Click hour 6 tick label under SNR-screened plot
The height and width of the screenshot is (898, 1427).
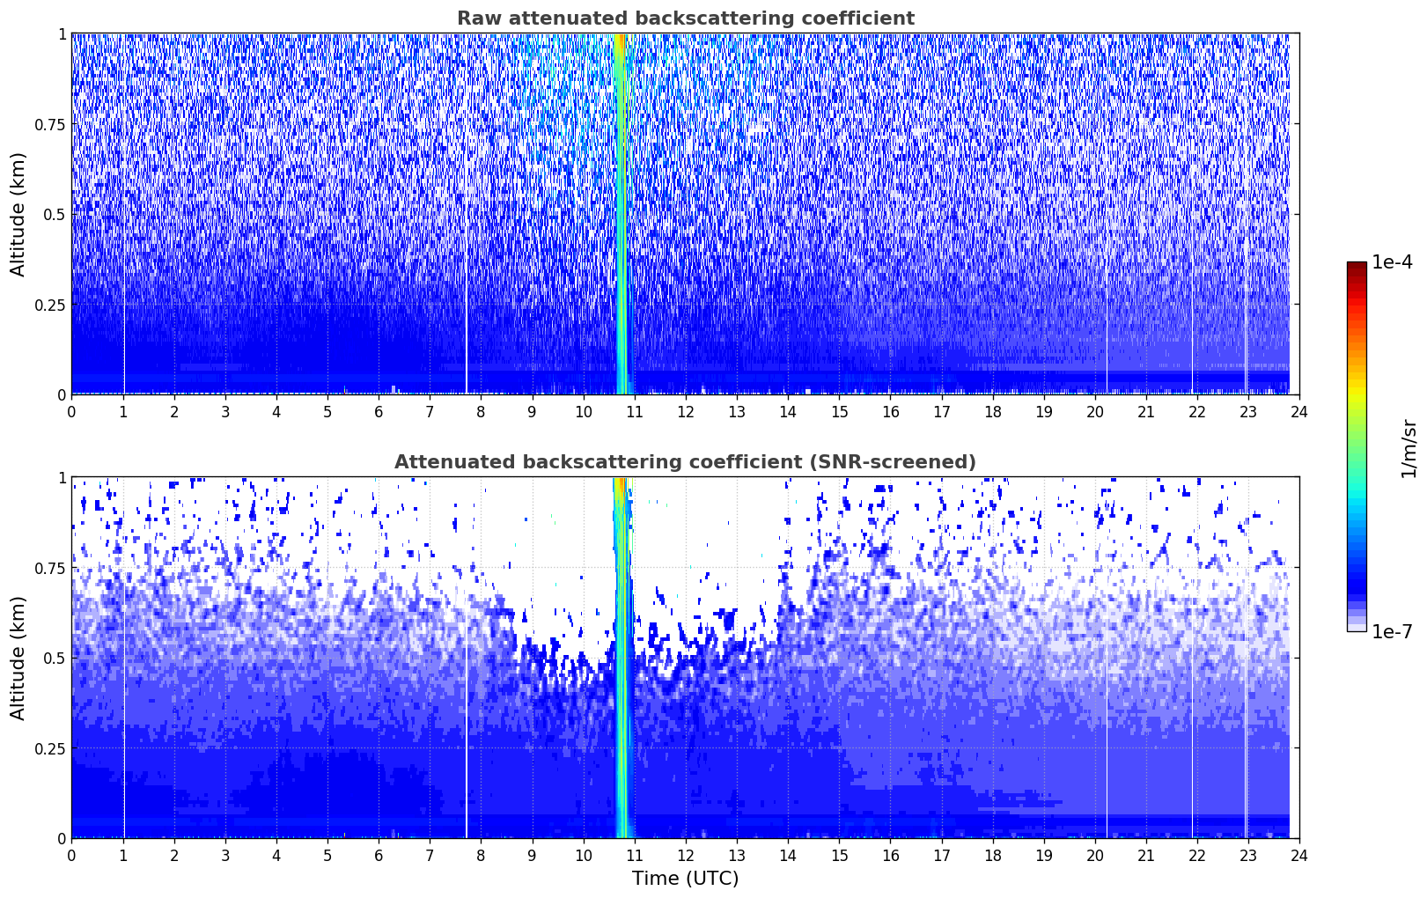[x=379, y=855]
